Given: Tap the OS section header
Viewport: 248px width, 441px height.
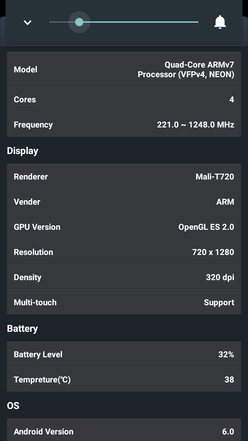Looking at the screenshot, I should [13, 406].
